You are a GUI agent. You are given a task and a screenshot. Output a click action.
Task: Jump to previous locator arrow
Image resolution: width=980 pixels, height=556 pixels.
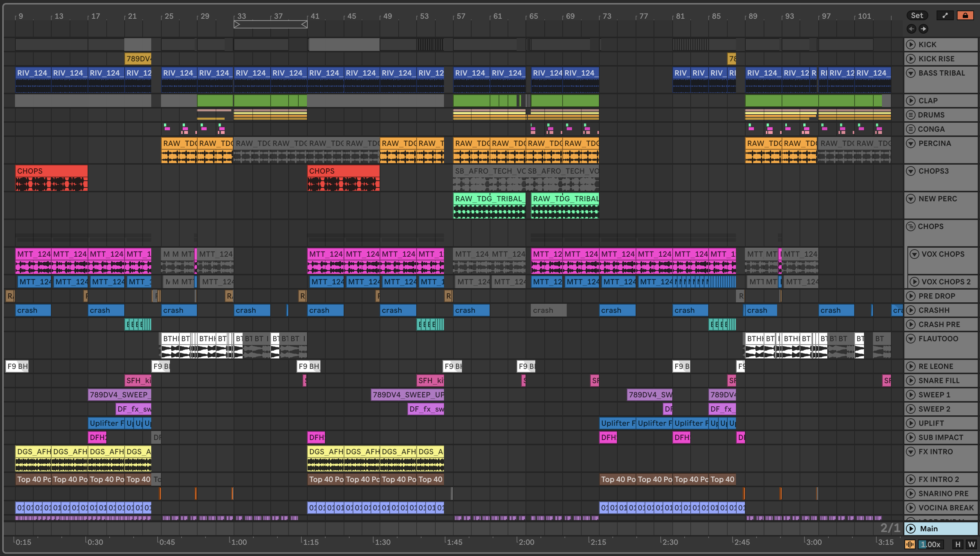[x=911, y=29]
